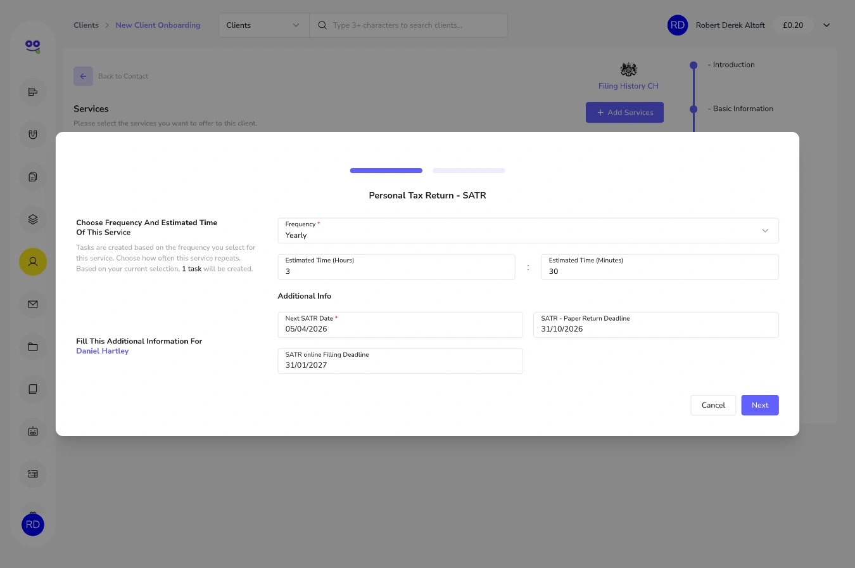855x568 pixels.
Task: Click the Personal Tax Return - SATR heading
Action: coord(427,195)
